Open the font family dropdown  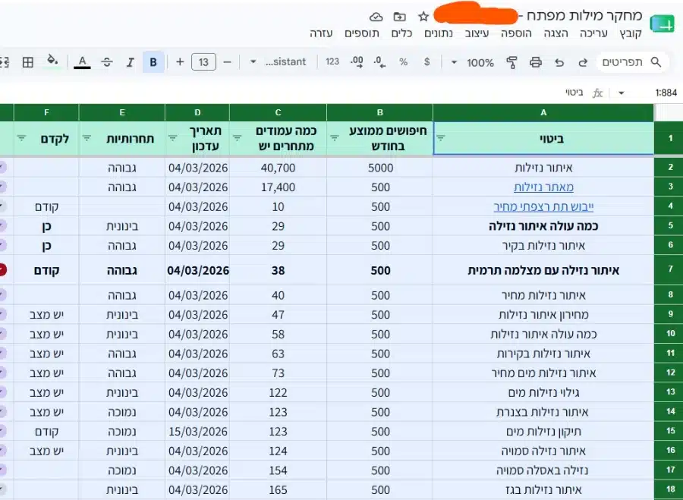[278, 62]
